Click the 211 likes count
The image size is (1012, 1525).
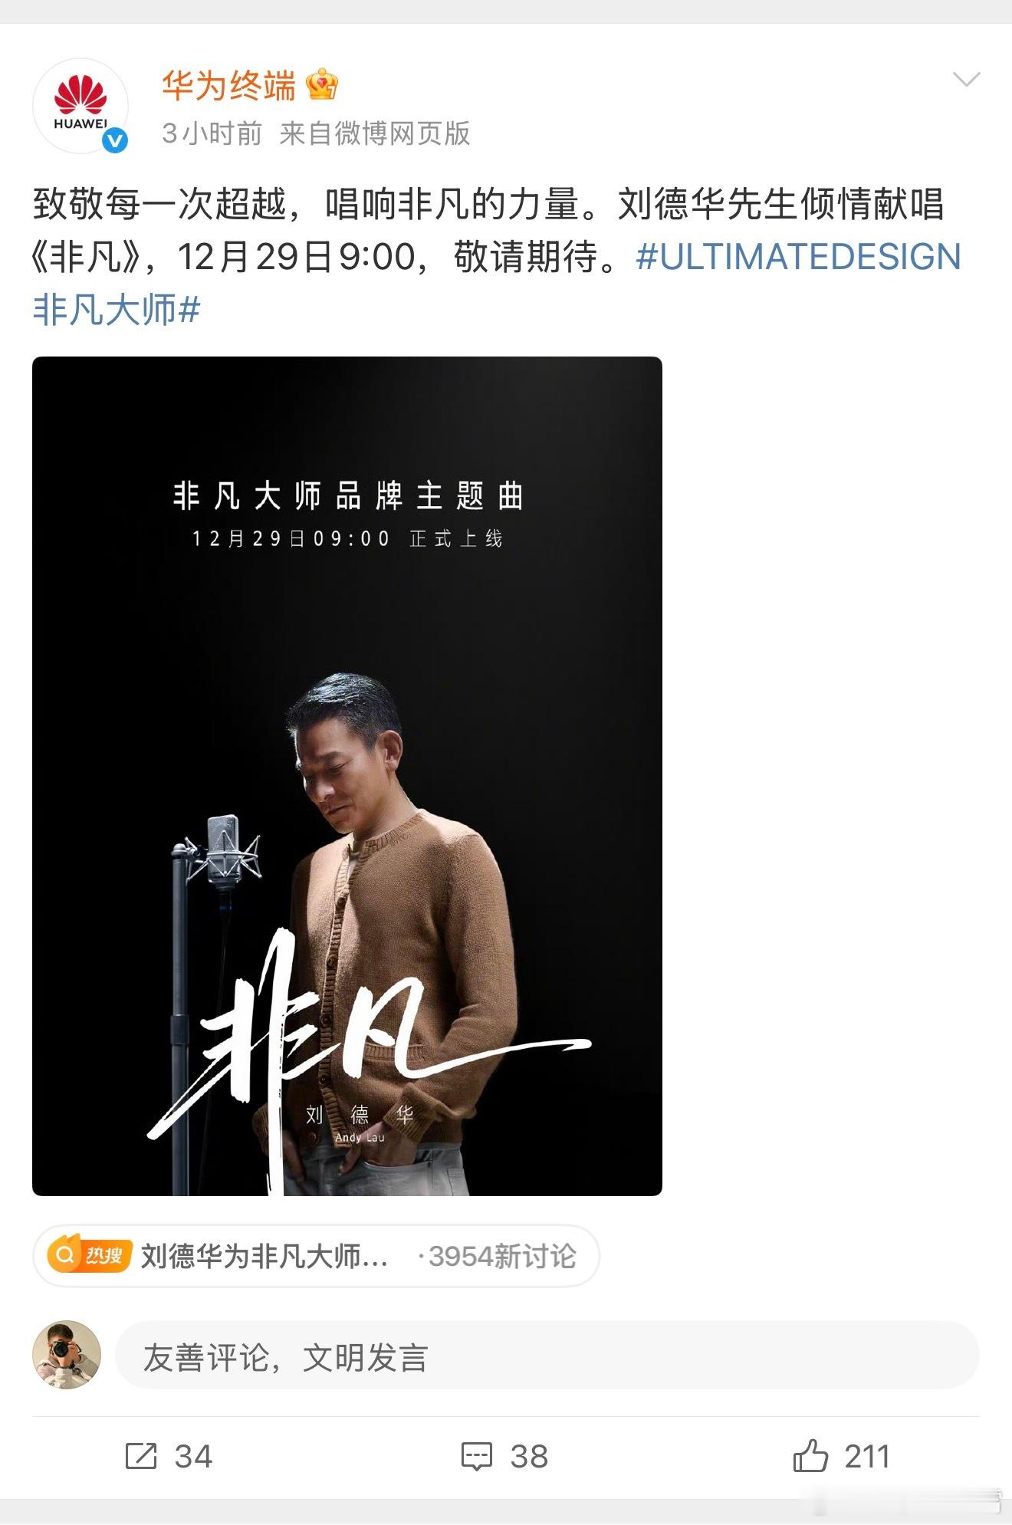pyautogui.click(x=867, y=1456)
